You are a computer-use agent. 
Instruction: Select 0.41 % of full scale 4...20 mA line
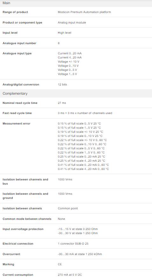(x=83, y=169)
